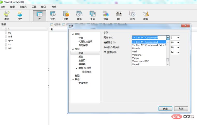Click the 取消 (Cancel) button
Image resolution: width=197 pixels, height=125 pixels.
click(181, 109)
